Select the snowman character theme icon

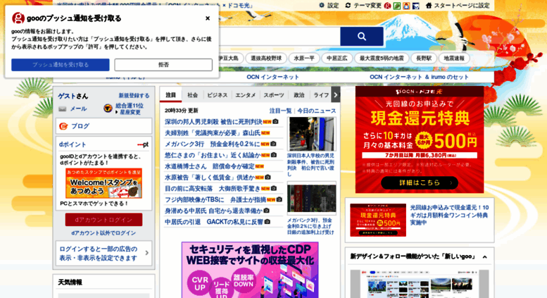(x=406, y=6)
